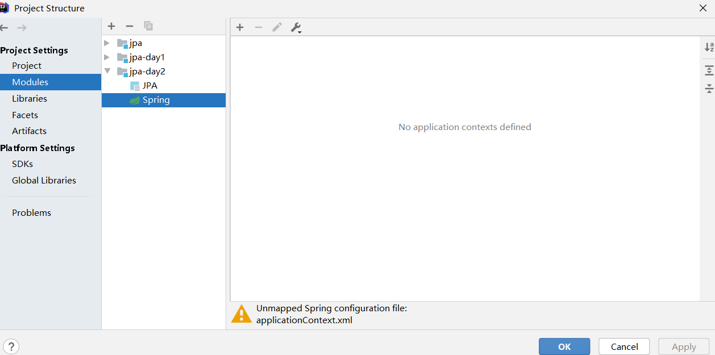Open the Libraries settings section

point(30,98)
